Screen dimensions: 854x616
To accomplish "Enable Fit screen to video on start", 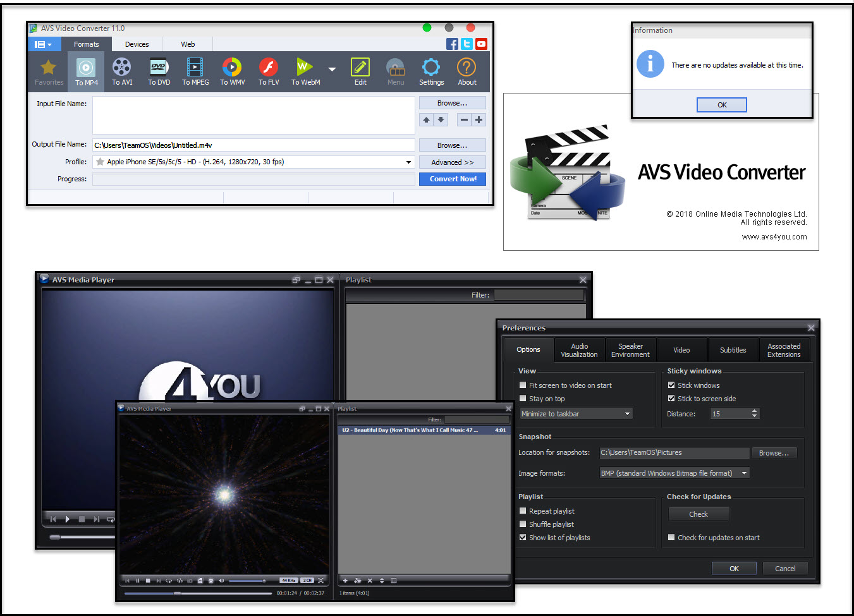I will (523, 385).
